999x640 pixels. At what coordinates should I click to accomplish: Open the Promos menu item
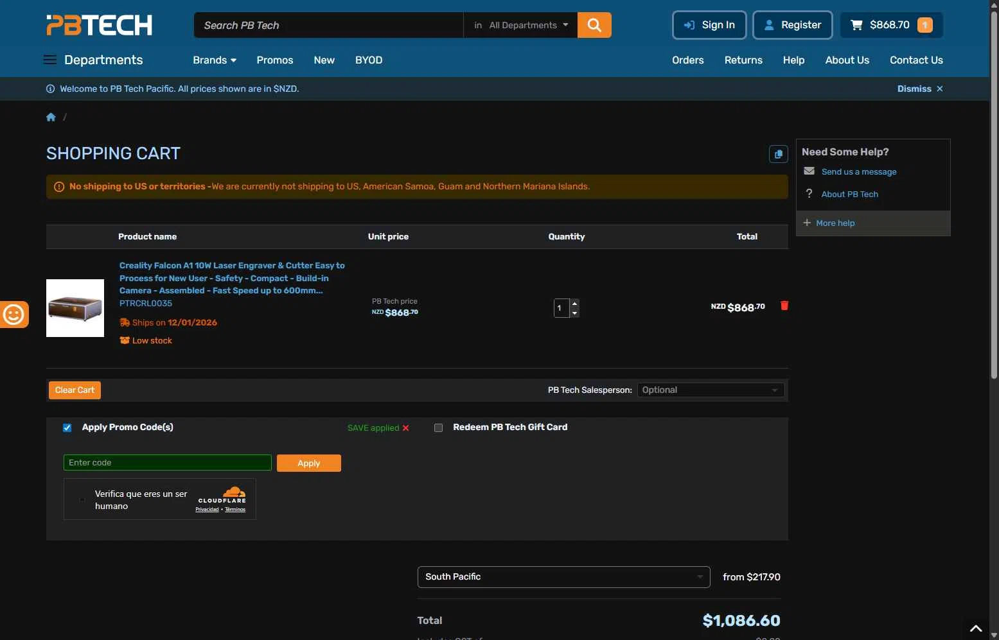coord(275,60)
